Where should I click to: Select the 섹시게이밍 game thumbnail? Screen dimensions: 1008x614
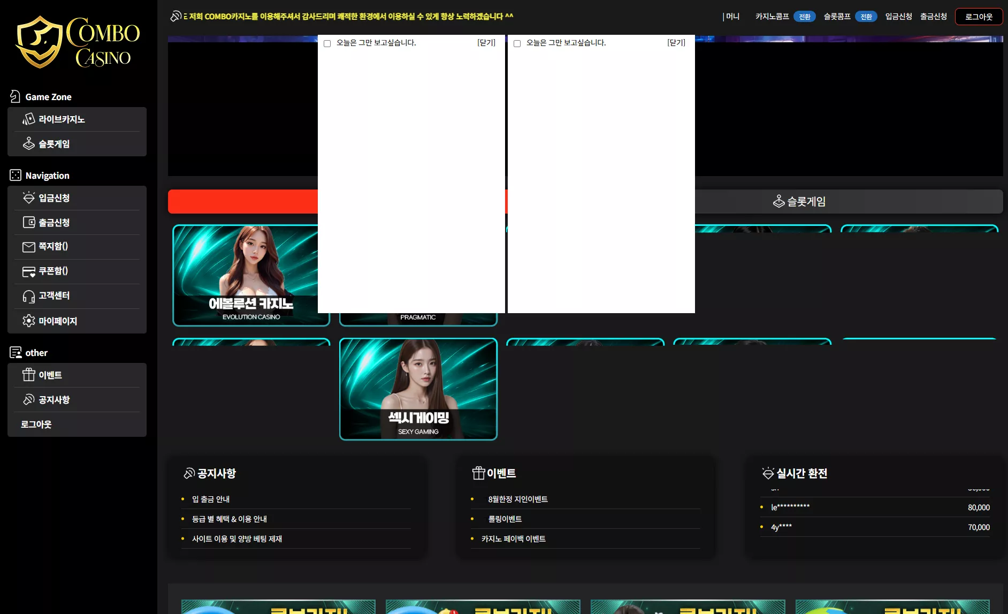(418, 389)
